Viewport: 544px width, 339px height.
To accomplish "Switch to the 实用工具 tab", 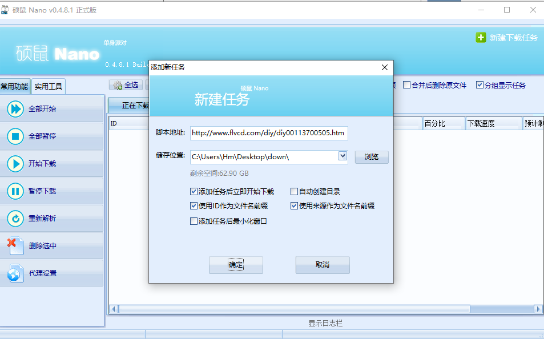I will pos(48,86).
